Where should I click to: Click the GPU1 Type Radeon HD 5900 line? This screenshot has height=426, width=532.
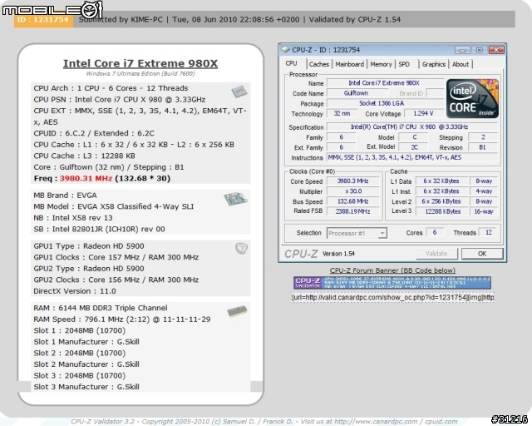pyautogui.click(x=89, y=246)
